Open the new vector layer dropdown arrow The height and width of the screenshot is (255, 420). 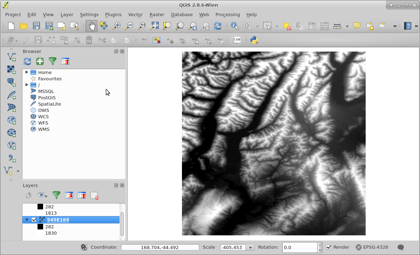[18, 171]
